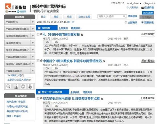
Task: Click the pin icon after 安吉星要走娱乐路线 title
Action: (x=102, y=99)
